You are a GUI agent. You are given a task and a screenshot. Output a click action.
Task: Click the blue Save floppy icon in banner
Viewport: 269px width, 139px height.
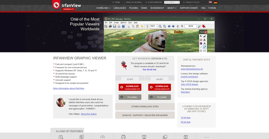click(x=115, y=26)
